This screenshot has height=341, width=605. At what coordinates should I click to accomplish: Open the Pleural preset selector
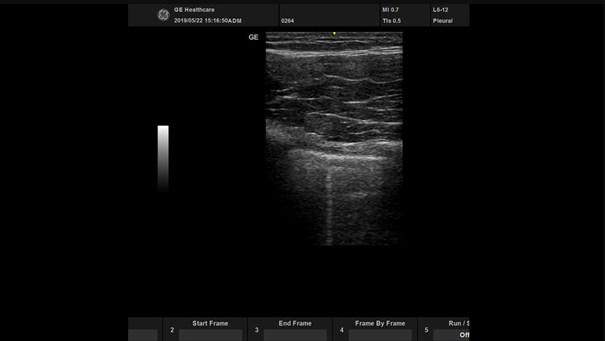[x=443, y=21]
